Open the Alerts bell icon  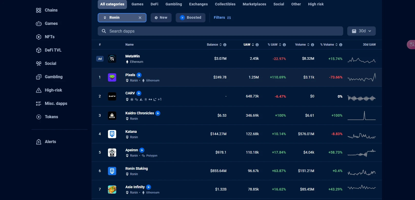coord(39,142)
